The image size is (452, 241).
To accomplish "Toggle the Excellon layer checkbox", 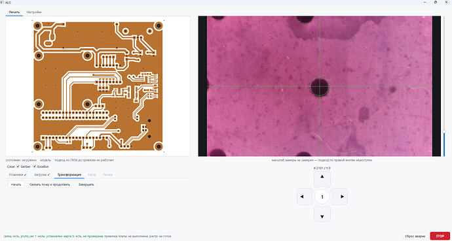I will [x=35, y=167].
